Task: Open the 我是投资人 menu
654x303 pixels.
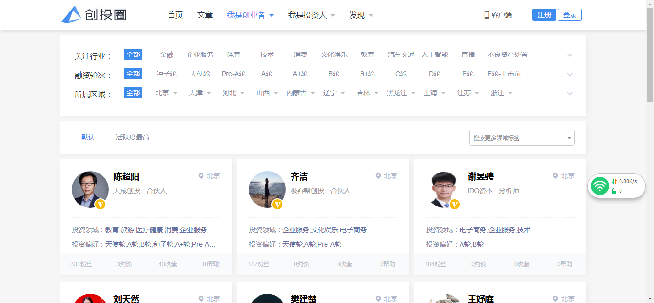Action: [311, 15]
